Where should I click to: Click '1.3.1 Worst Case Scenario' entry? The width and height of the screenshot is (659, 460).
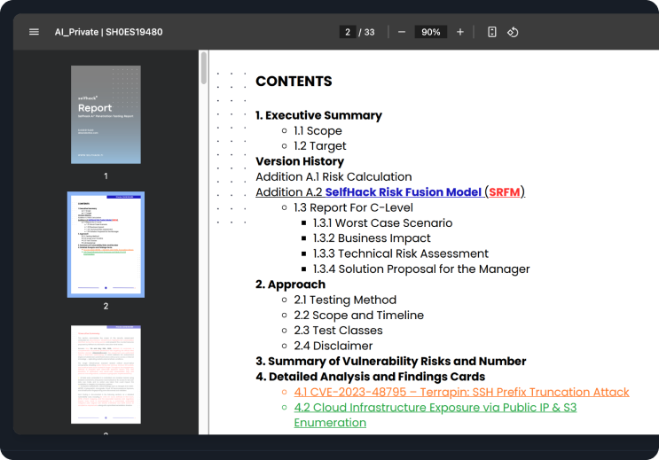click(x=382, y=222)
